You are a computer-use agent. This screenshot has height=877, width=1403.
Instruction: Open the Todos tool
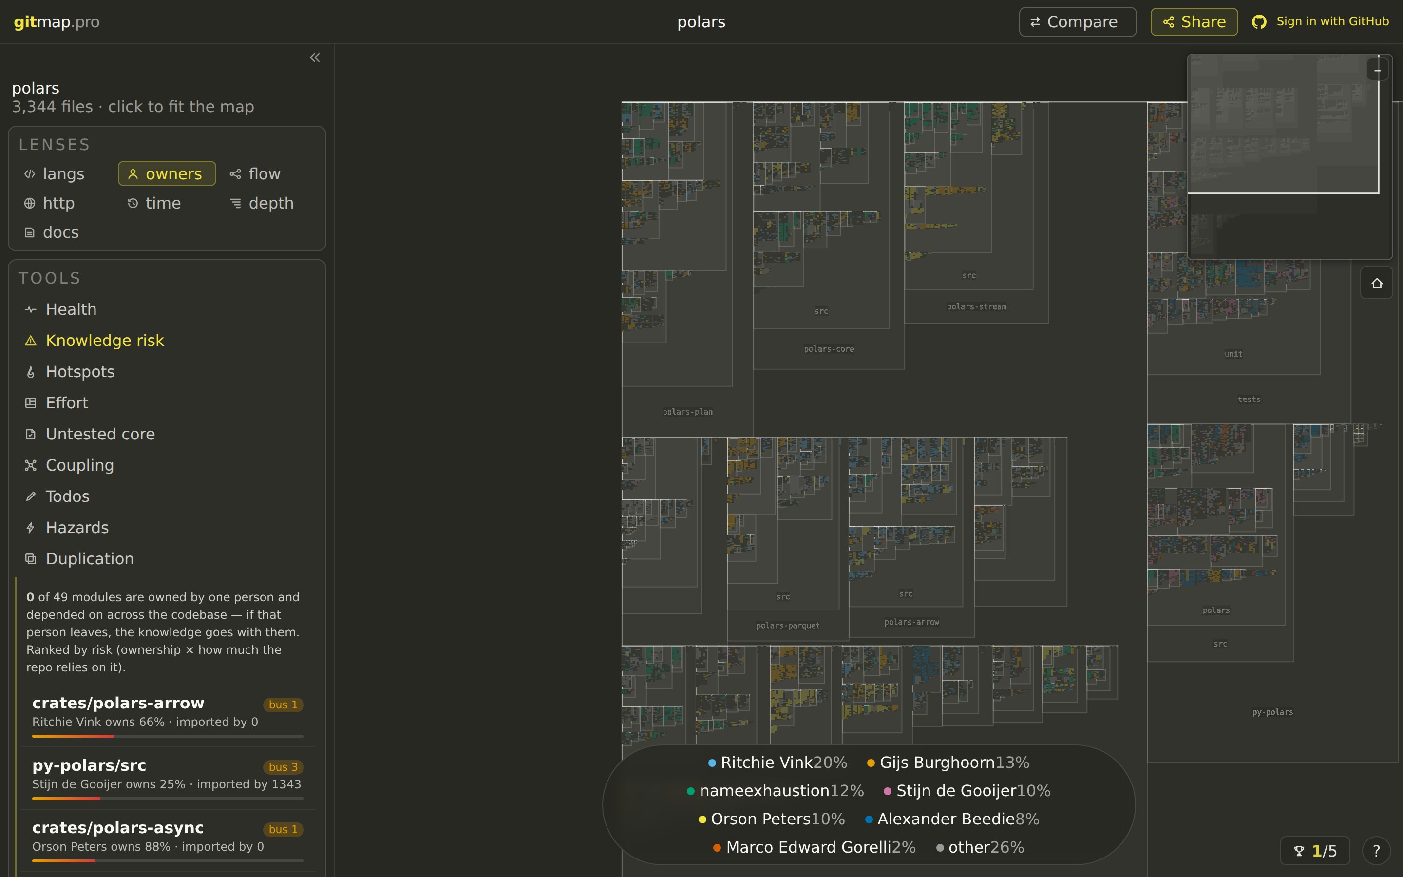(167, 496)
